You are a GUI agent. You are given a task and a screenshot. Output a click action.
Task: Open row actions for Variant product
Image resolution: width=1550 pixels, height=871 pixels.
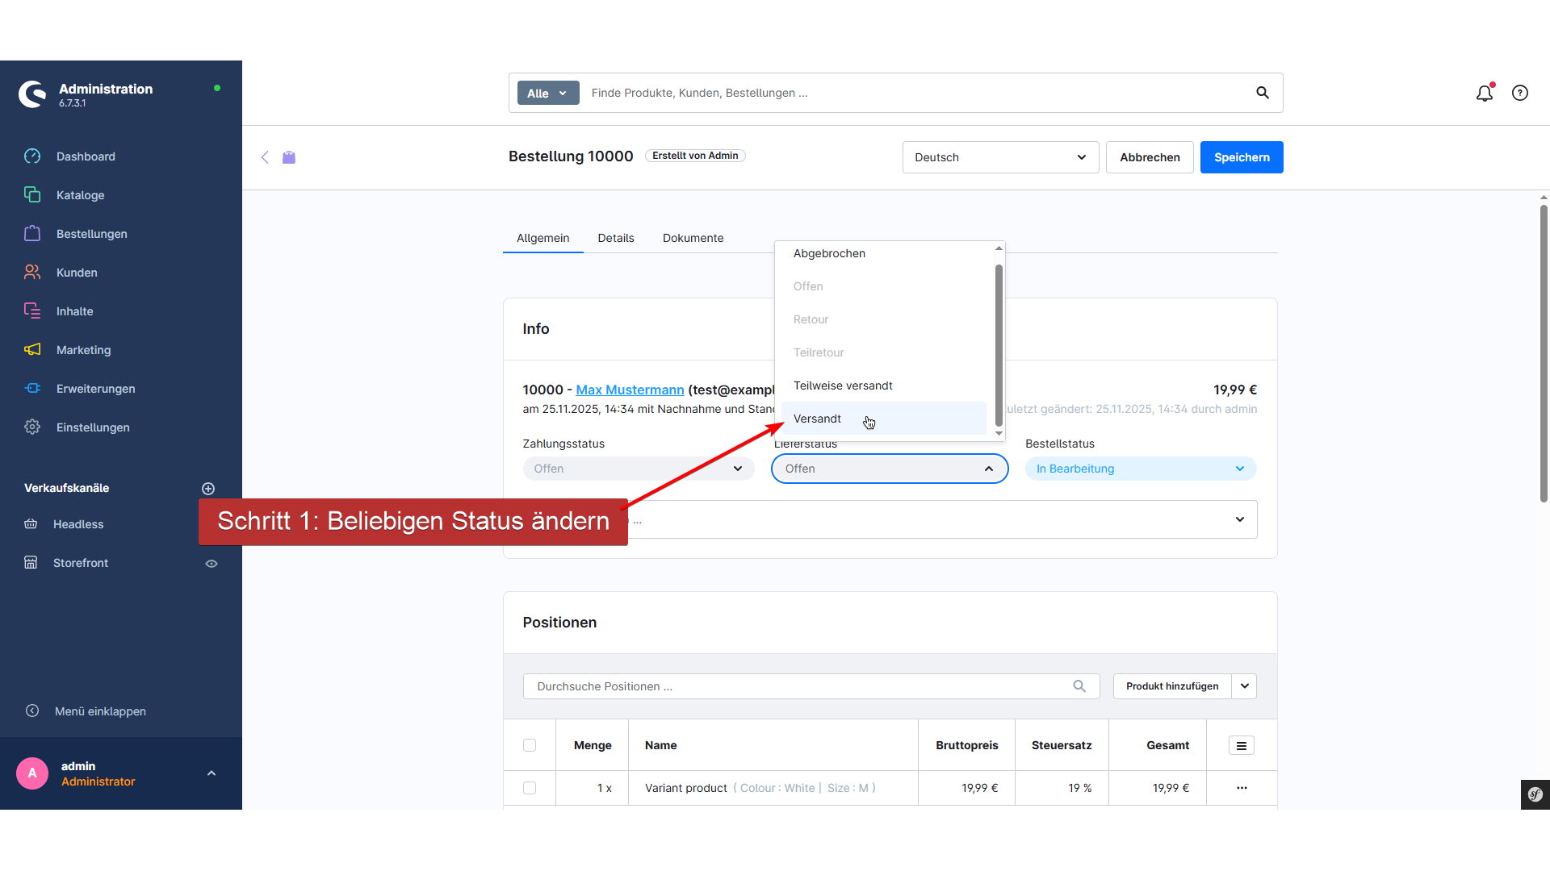1241,788
